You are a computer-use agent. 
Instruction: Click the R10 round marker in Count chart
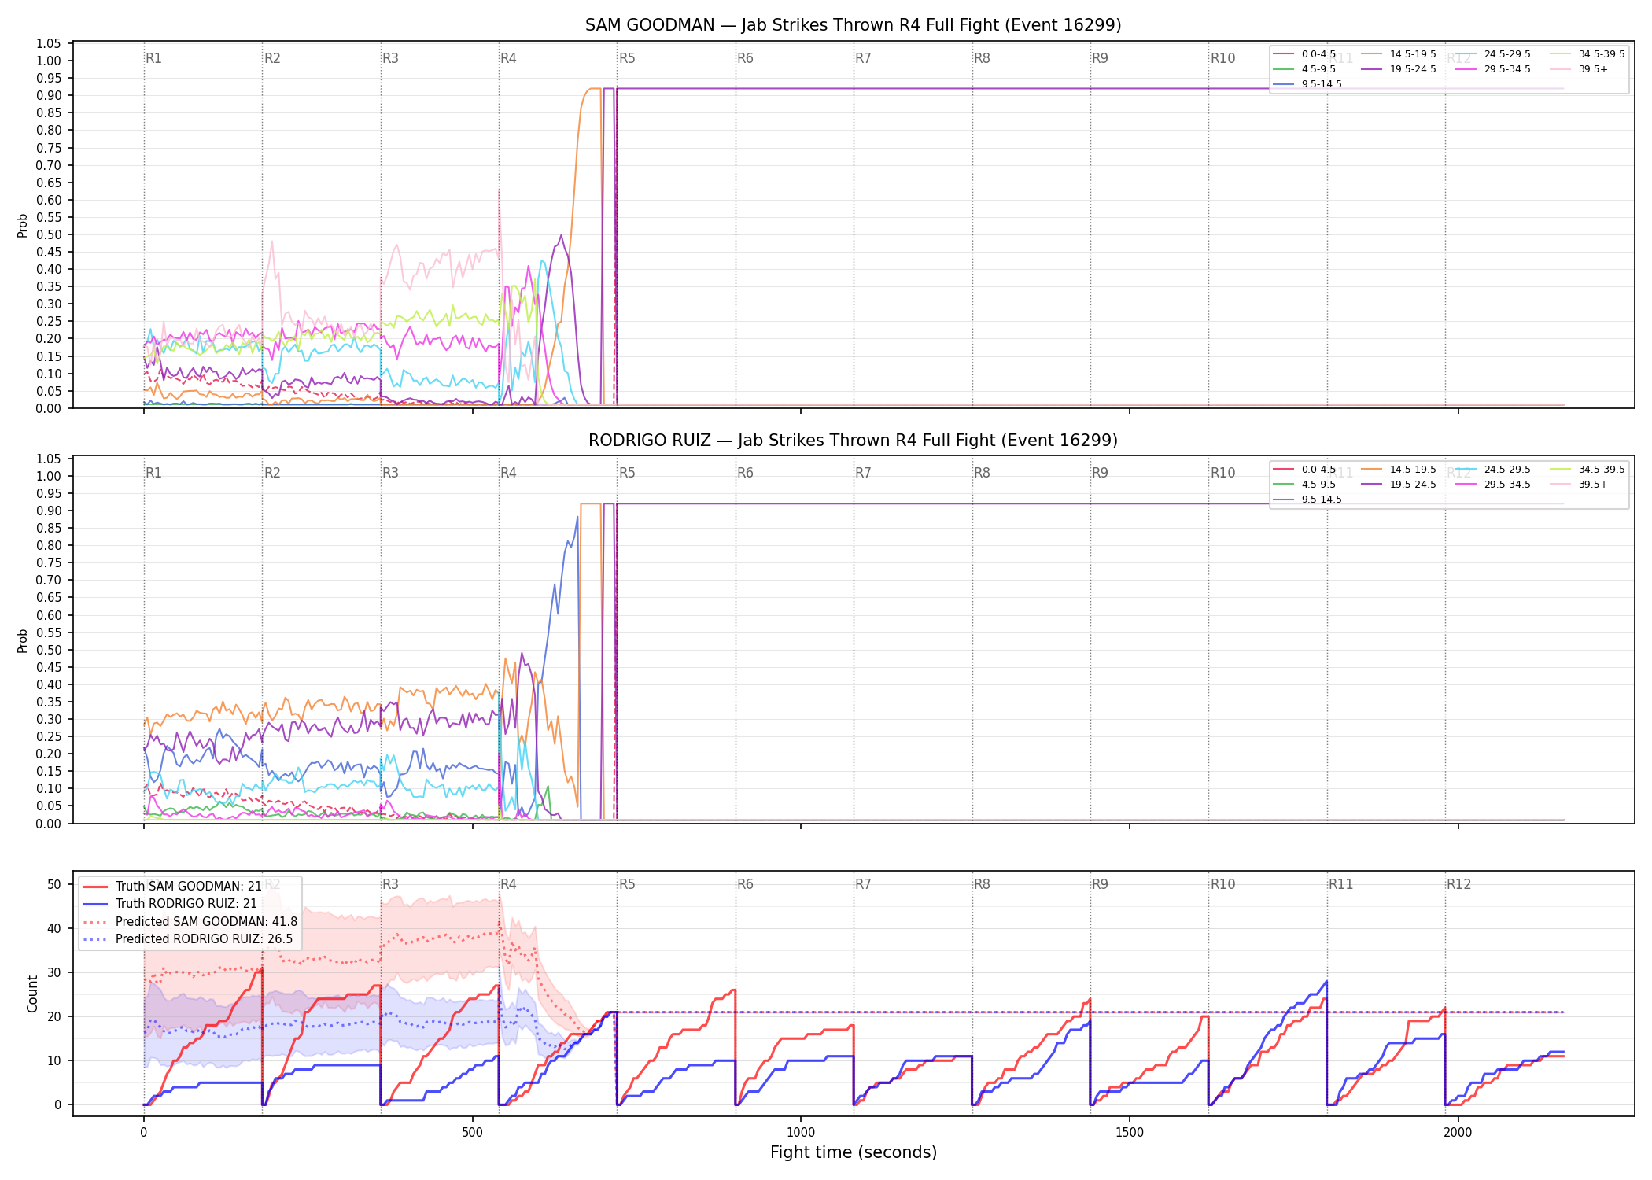pos(1222,884)
